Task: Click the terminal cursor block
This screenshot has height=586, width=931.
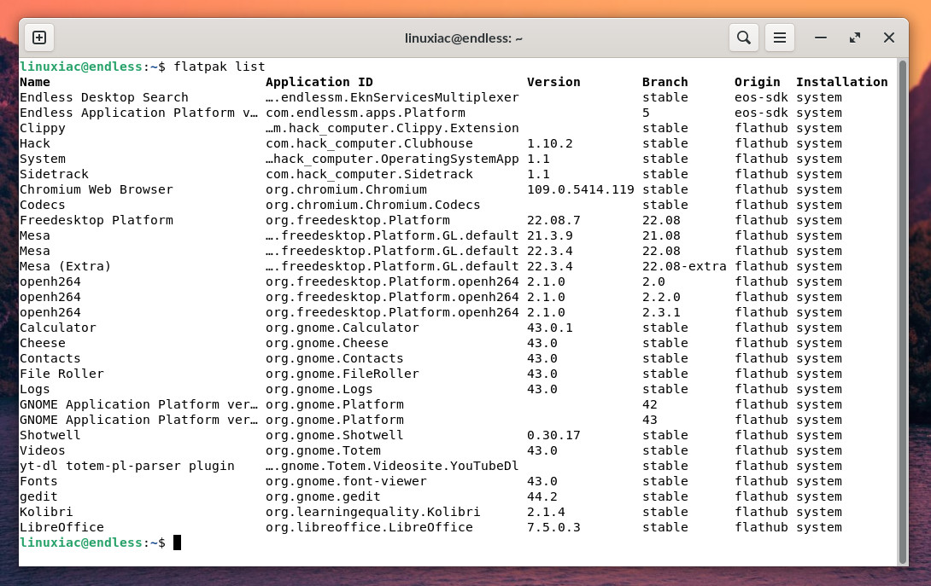Action: coord(177,542)
